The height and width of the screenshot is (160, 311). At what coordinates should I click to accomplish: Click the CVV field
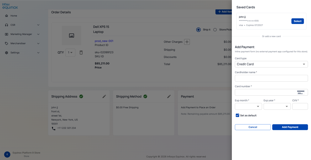coord(300,107)
